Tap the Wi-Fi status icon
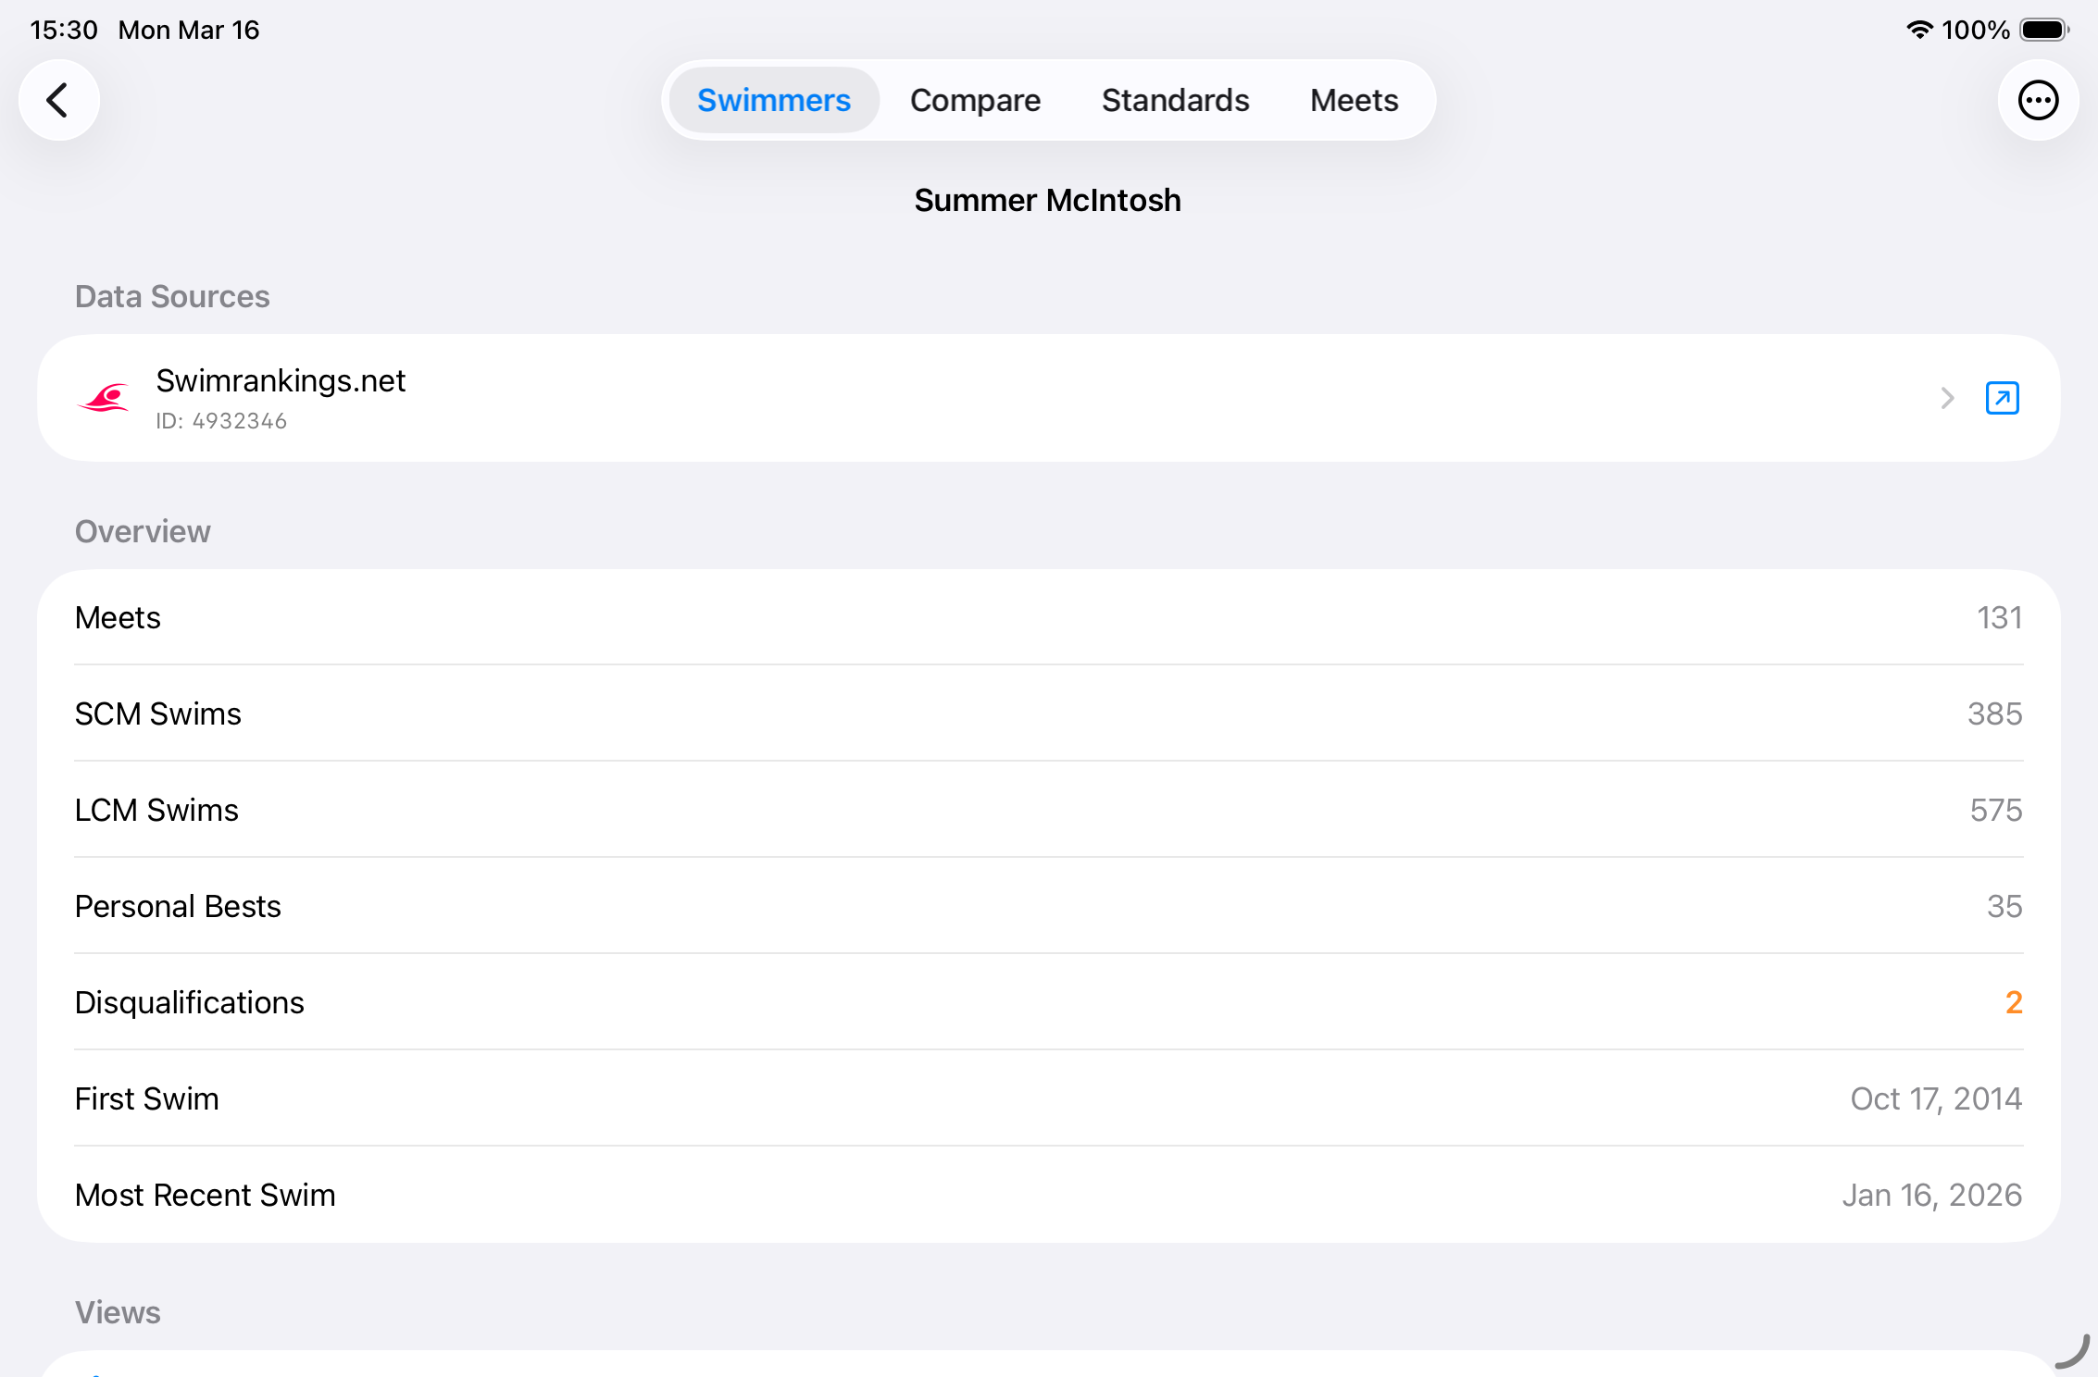This screenshot has width=2098, height=1377. tap(1919, 30)
